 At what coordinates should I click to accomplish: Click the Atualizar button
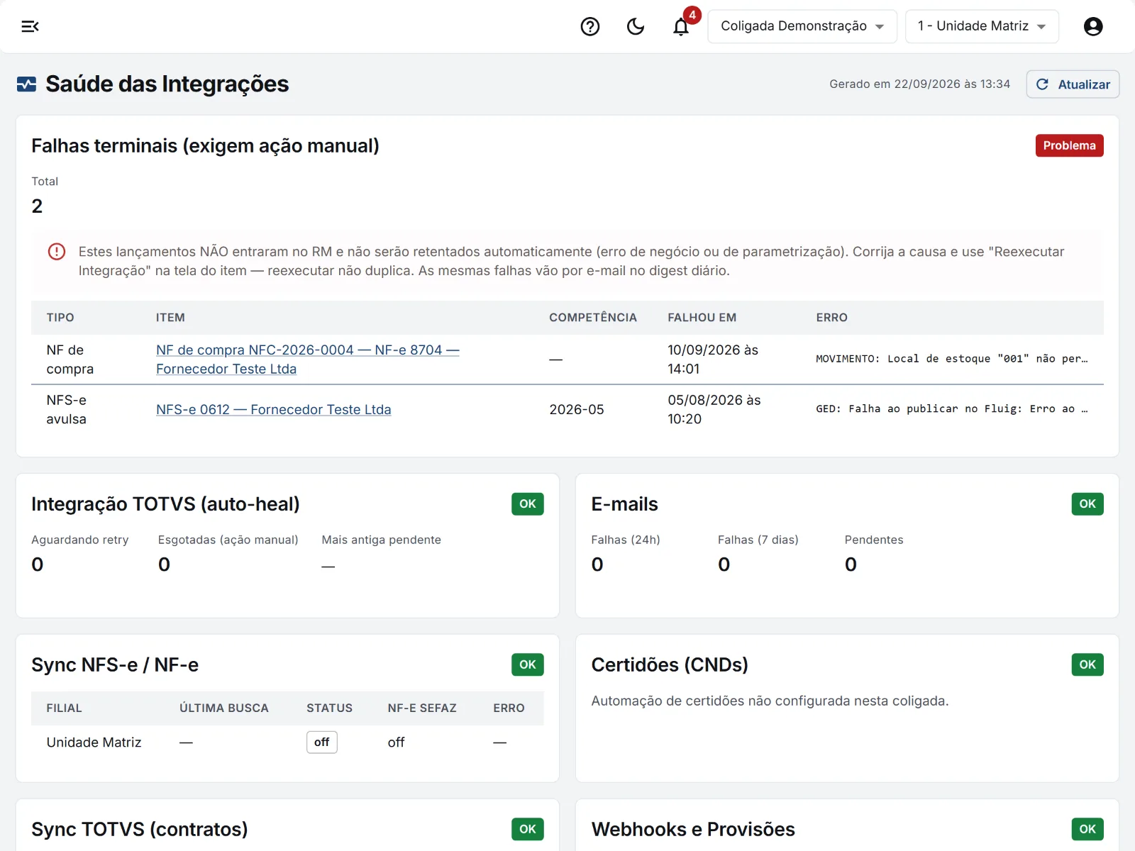pyautogui.click(x=1073, y=84)
